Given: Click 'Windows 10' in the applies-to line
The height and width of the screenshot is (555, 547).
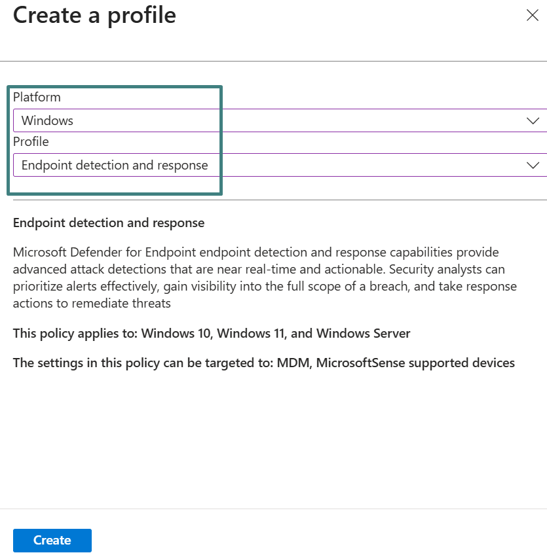Looking at the screenshot, I should (x=175, y=333).
